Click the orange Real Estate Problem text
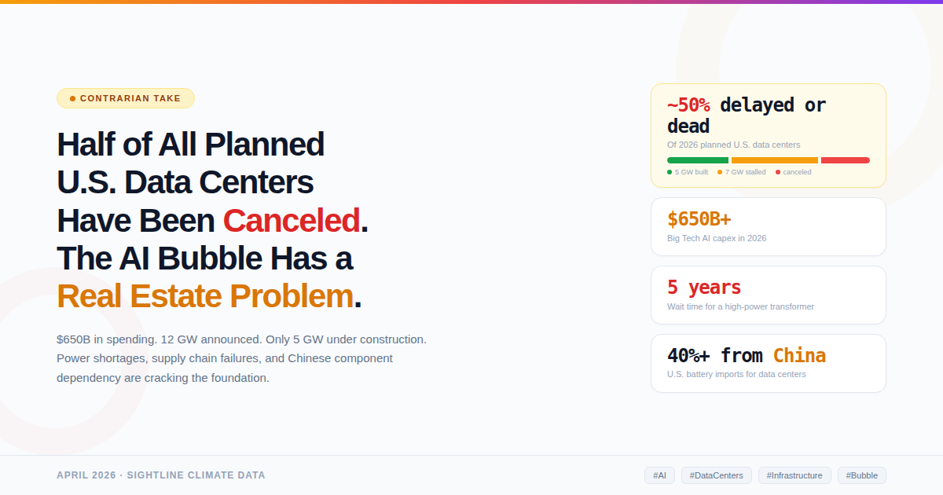 coord(205,296)
